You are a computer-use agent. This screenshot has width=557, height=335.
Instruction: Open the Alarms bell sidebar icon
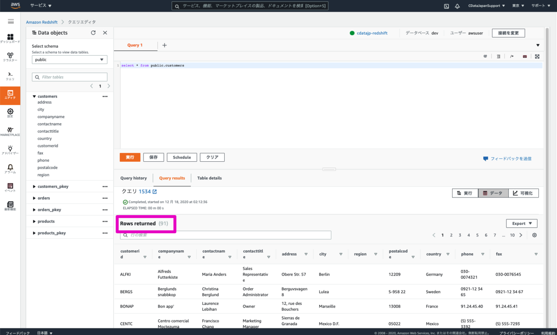click(10, 169)
